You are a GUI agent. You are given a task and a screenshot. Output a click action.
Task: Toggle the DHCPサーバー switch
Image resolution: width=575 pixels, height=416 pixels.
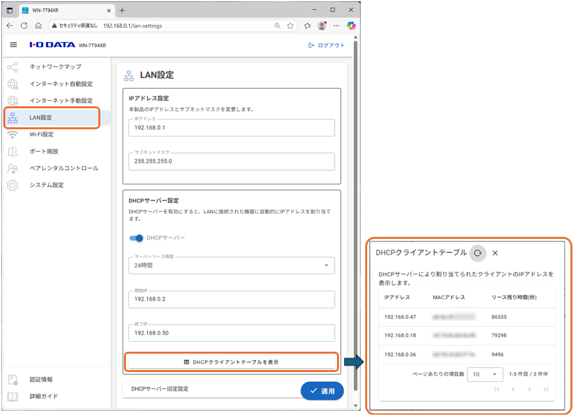click(x=136, y=238)
